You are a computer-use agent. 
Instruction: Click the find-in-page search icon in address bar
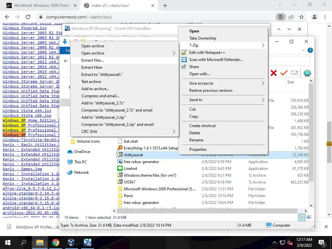click(280, 17)
